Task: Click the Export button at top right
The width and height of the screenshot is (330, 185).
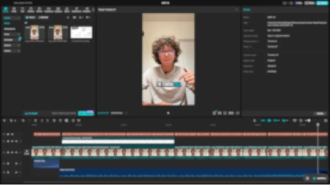Action: (322, 3)
